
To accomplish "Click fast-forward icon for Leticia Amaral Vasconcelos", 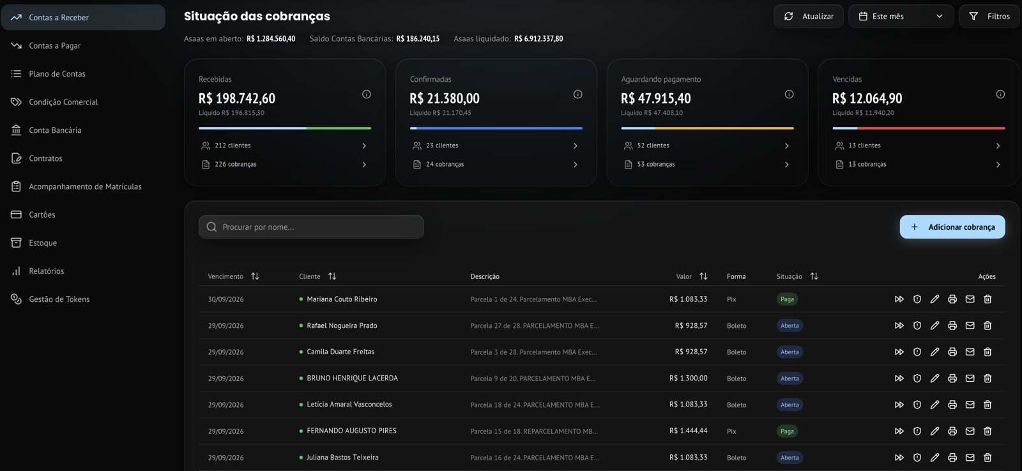I will [x=899, y=405].
